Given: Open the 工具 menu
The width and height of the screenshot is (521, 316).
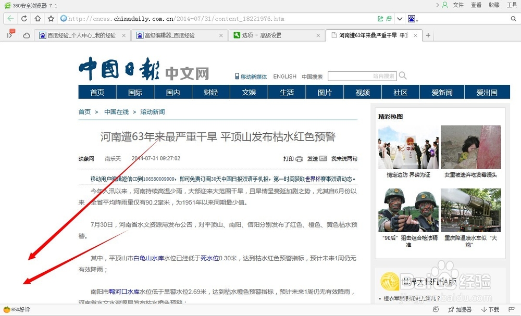Looking at the screenshot, I should point(512,5).
